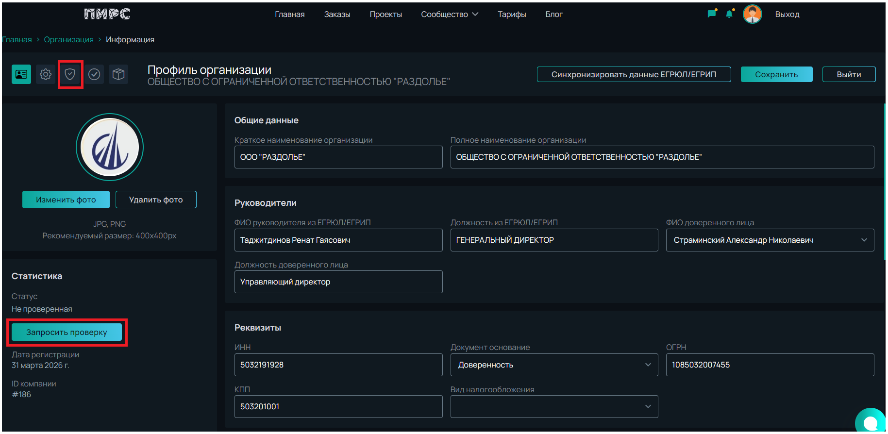Open the gear settings icon tab

pos(46,74)
